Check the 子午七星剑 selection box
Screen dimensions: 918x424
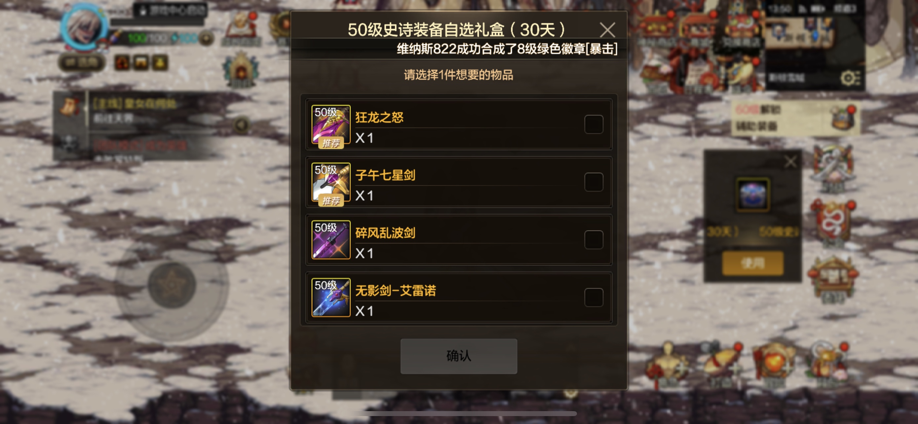coord(594,182)
